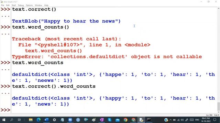This screenshot has width=220, height=123.
Task: Click the 'Traceback (most recent call last):' line
Action: [x=66, y=39]
